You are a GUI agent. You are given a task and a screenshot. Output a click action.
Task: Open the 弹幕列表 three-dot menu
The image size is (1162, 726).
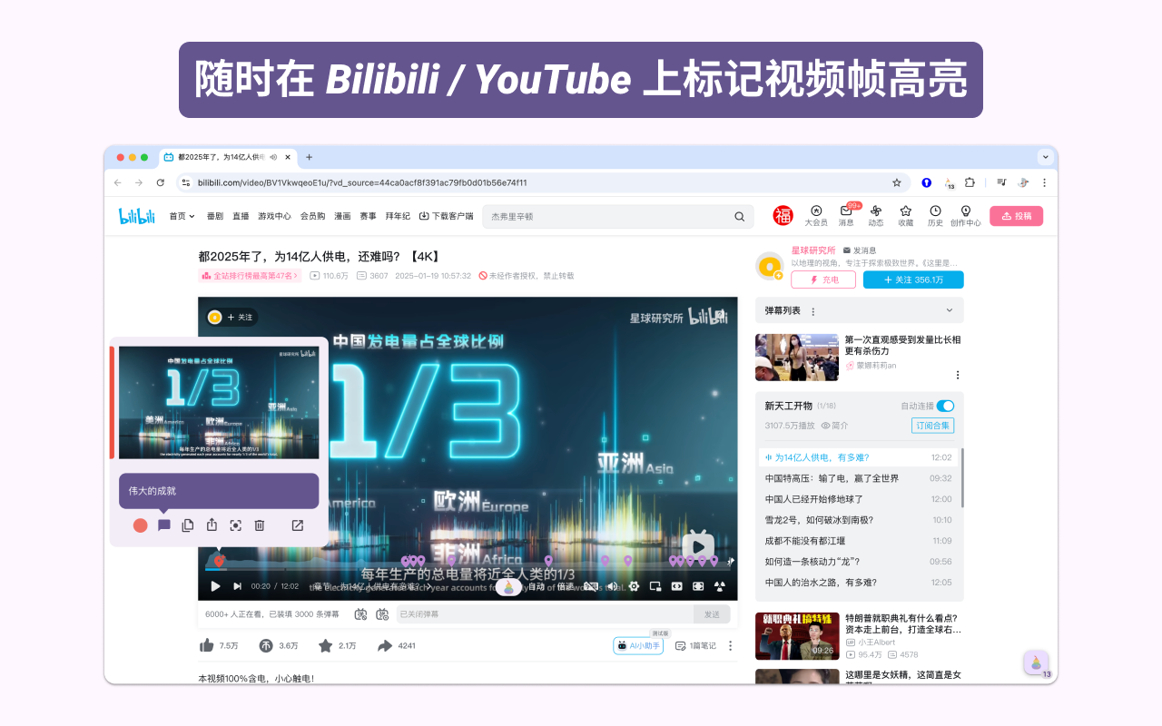point(812,311)
